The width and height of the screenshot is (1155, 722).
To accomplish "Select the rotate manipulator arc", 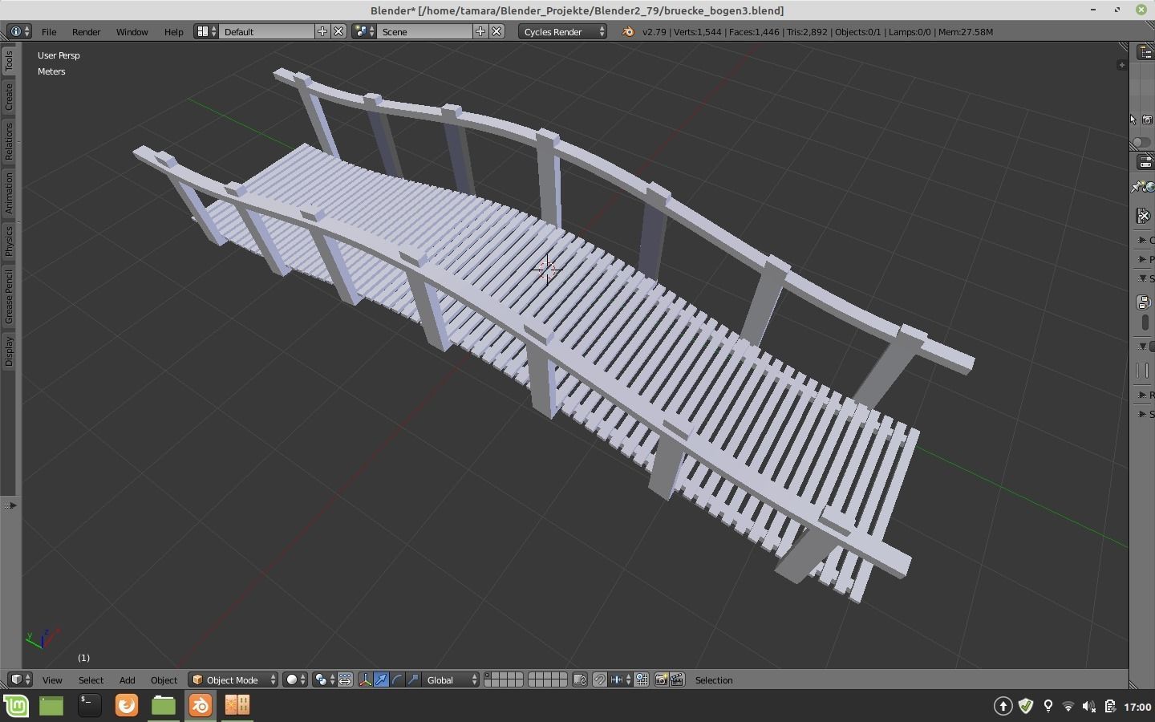I will click(398, 679).
